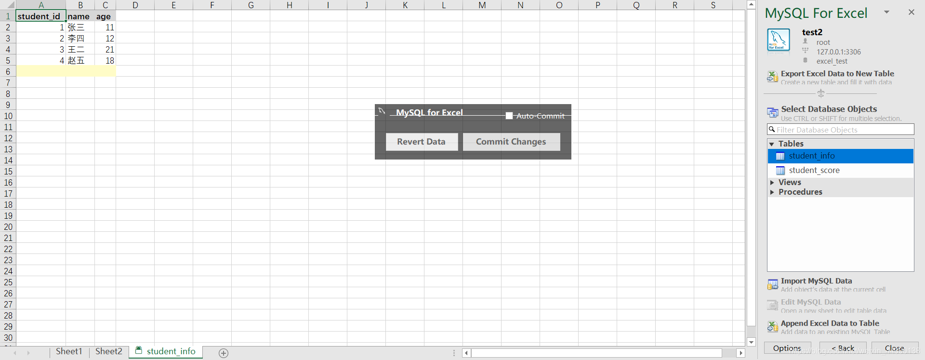This screenshot has width=925, height=360.
Task: Open the Options button in the pane
Action: [x=787, y=348]
